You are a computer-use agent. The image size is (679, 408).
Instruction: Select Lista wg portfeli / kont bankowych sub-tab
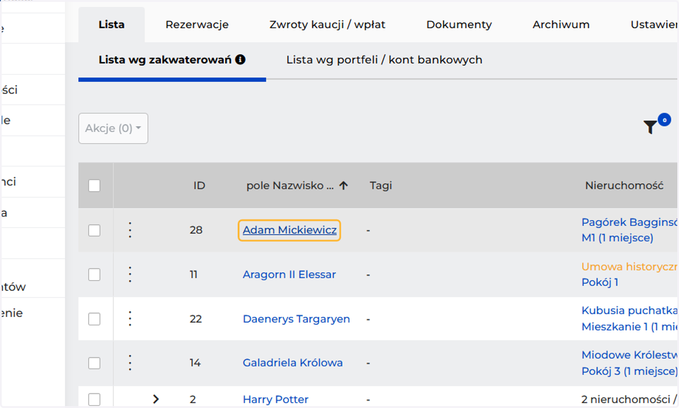pos(384,59)
